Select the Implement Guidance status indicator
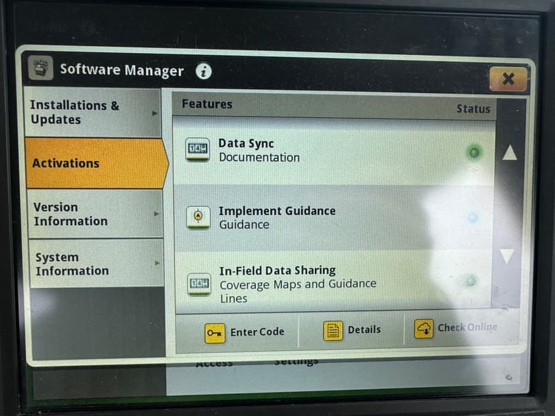Image resolution: width=555 pixels, height=416 pixels. (x=473, y=218)
